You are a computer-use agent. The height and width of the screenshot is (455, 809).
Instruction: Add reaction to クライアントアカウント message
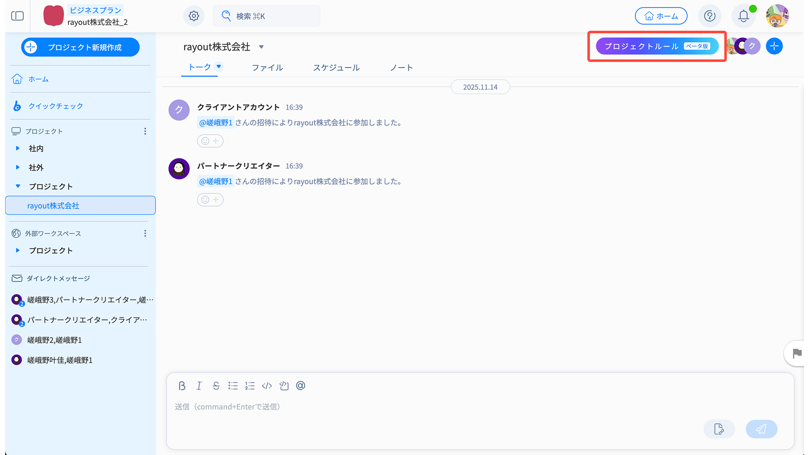(210, 141)
